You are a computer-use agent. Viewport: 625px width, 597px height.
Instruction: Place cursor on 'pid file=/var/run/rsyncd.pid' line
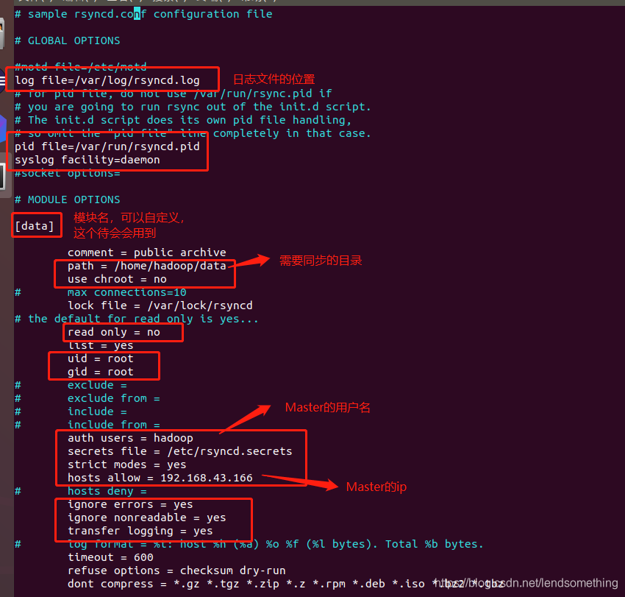pos(107,146)
